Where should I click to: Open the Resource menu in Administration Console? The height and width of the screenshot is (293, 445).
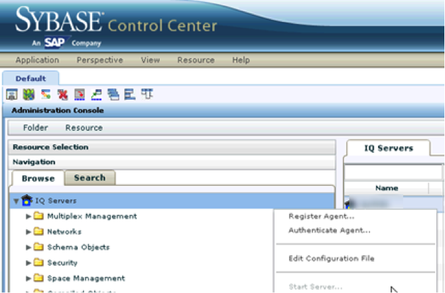tap(84, 128)
